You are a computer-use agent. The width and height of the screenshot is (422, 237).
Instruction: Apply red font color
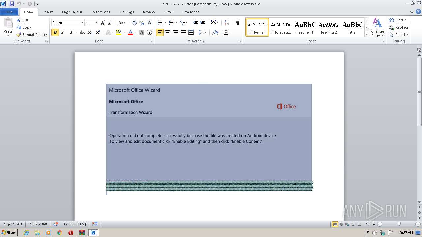[x=130, y=32]
